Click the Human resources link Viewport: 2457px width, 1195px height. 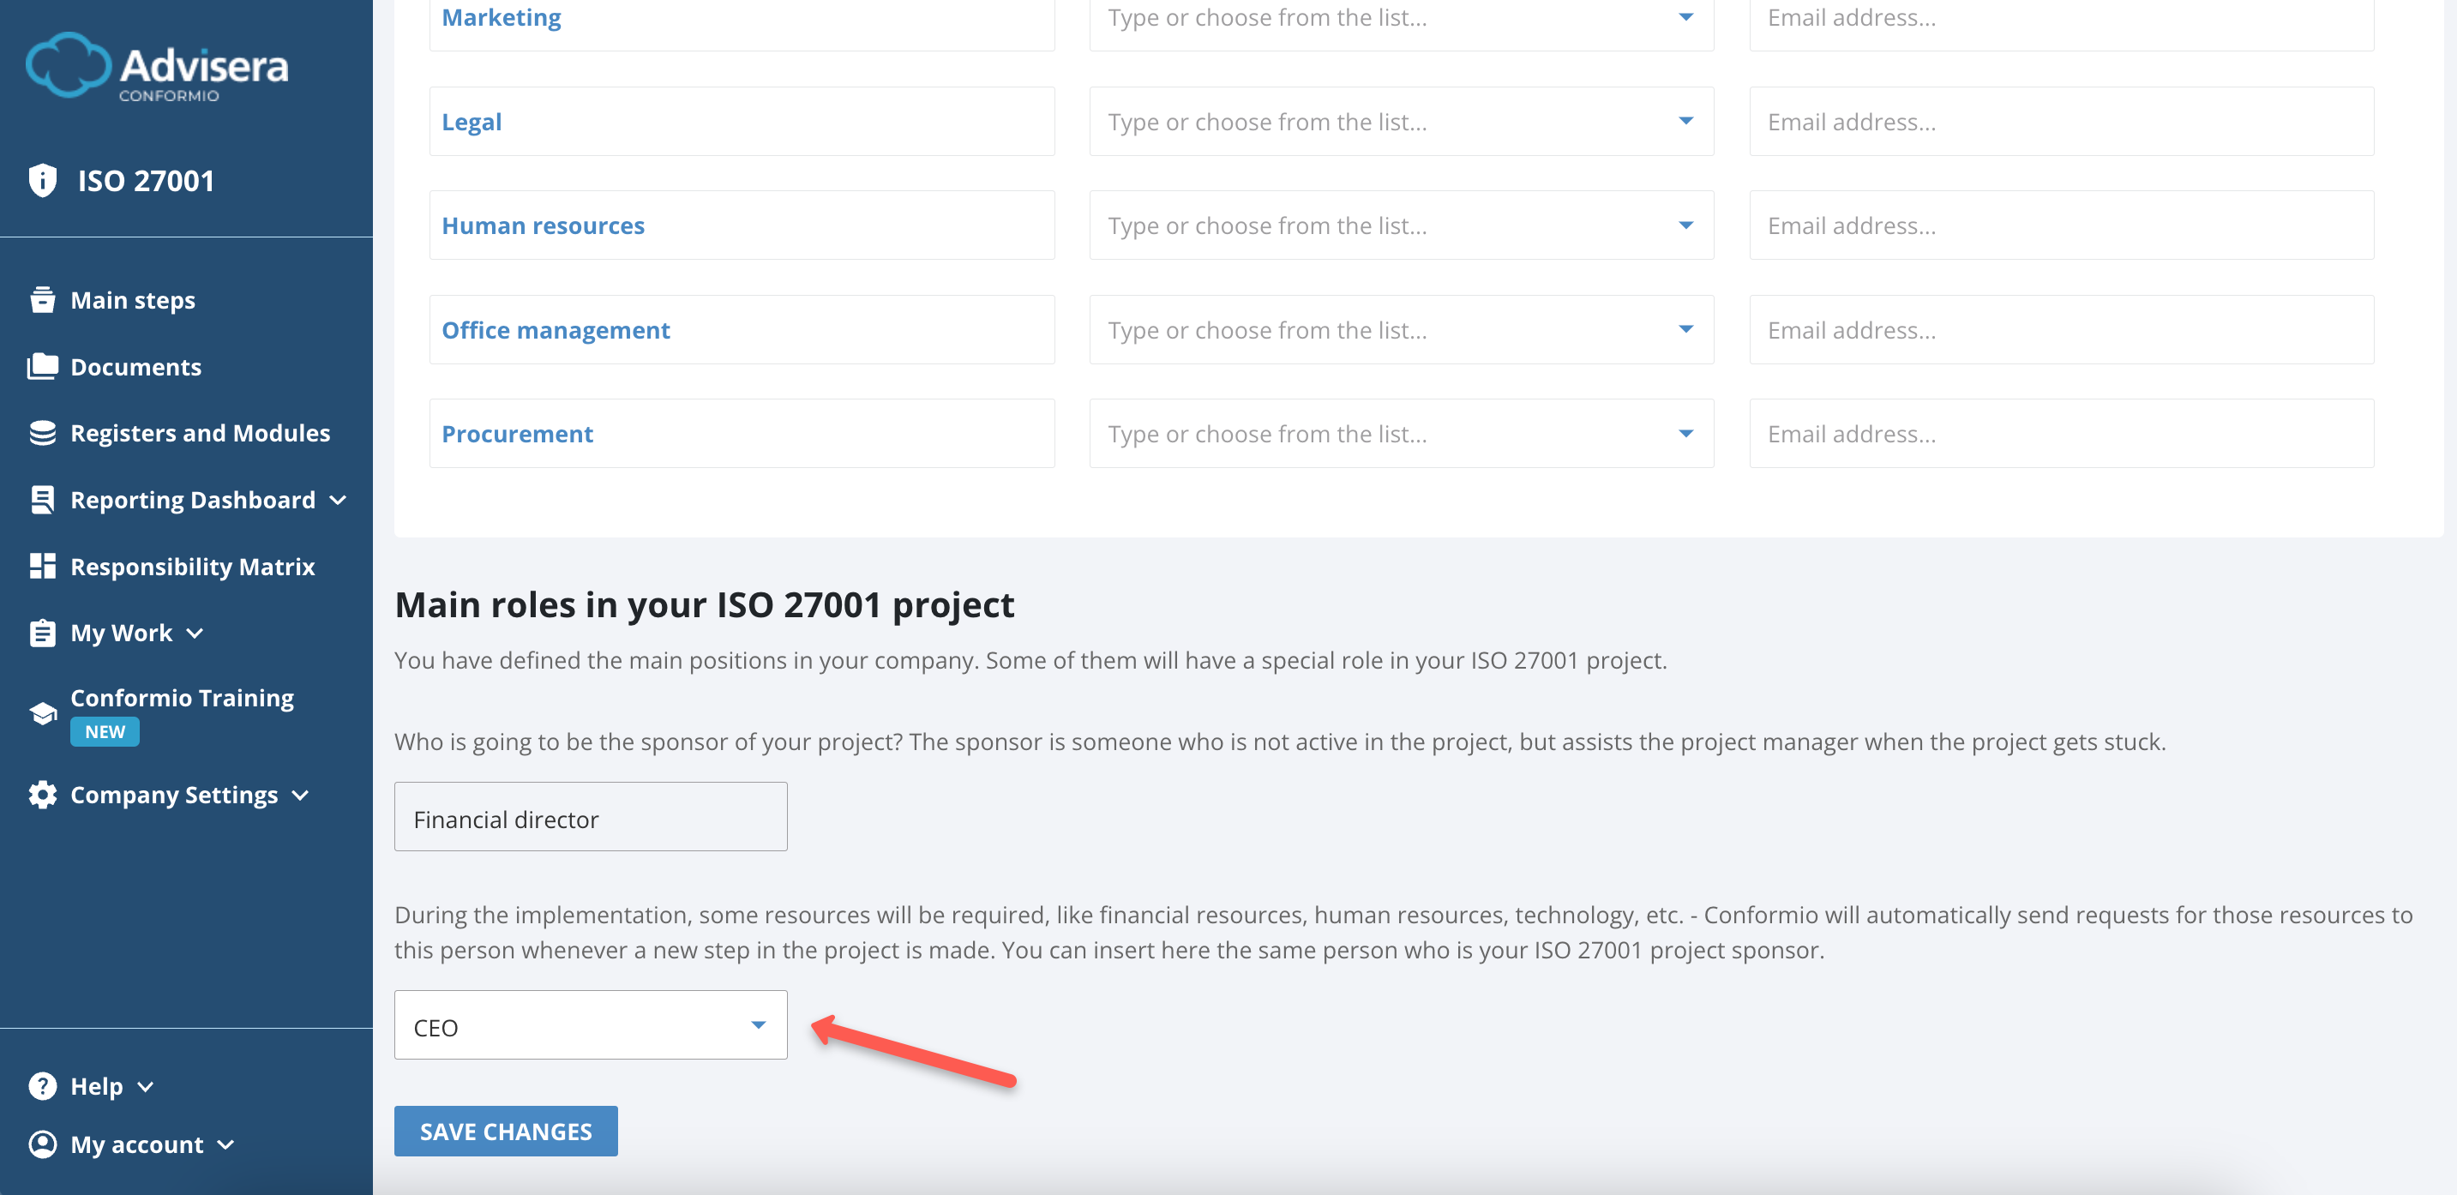point(543,225)
